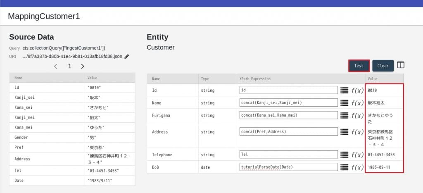Focus the concat(Kanji_sei,Kanji_mei) expression field
Image resolution: width=423 pixels, height=193 pixels.
[288, 103]
